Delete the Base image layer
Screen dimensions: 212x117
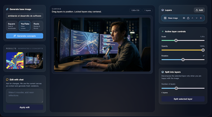(x=201, y=18)
